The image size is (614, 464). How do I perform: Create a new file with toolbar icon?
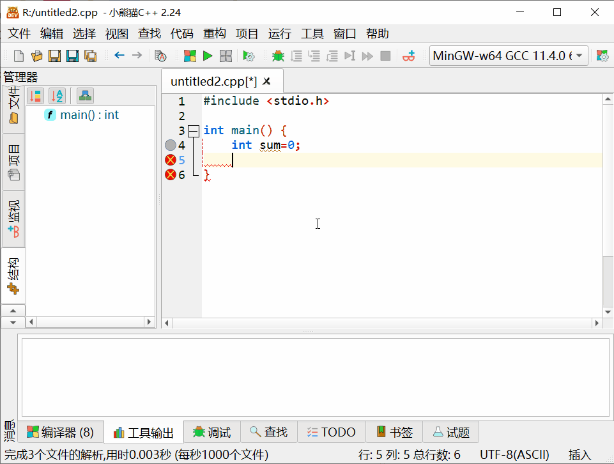19,56
